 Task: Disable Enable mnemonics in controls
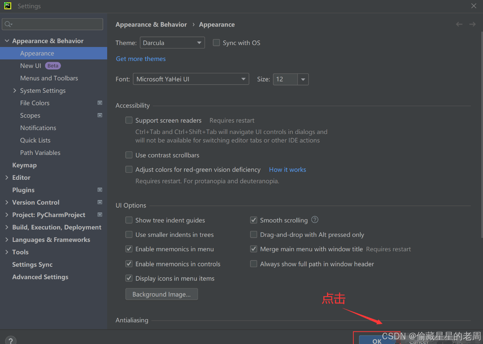pyautogui.click(x=129, y=264)
